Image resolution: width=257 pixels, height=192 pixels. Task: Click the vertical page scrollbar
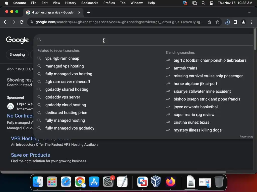255,39
